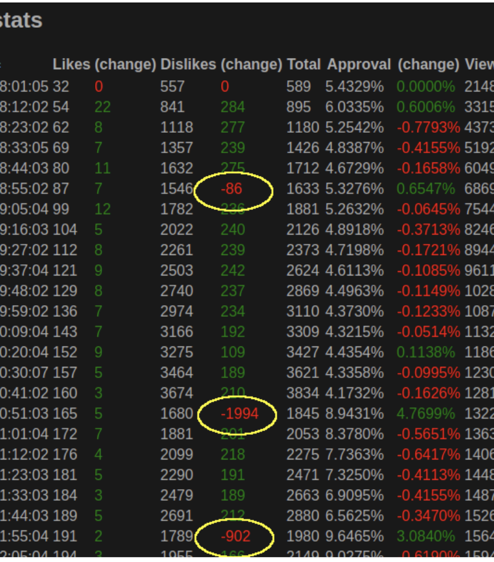Select the 5.4329% approval value
The image size is (494, 562).
pyautogui.click(x=354, y=87)
